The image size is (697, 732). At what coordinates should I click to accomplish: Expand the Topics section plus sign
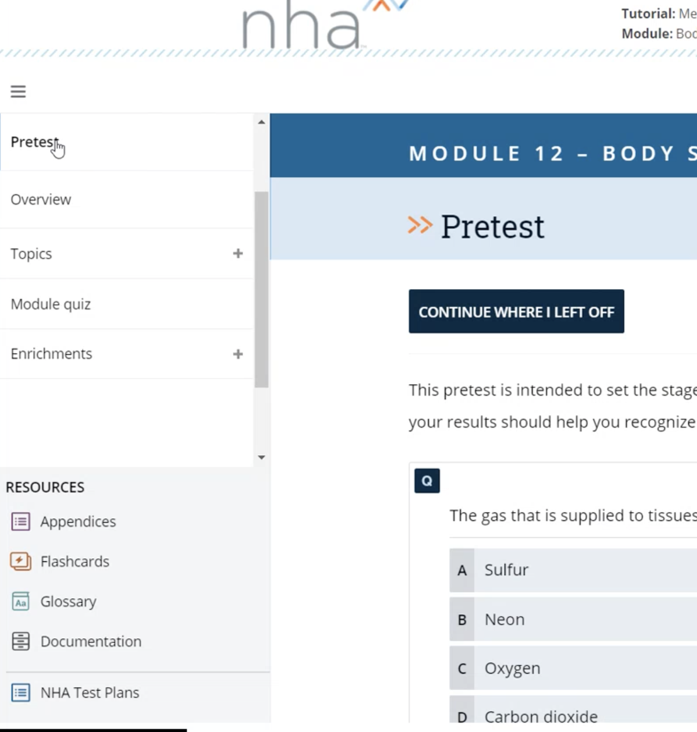tap(238, 254)
